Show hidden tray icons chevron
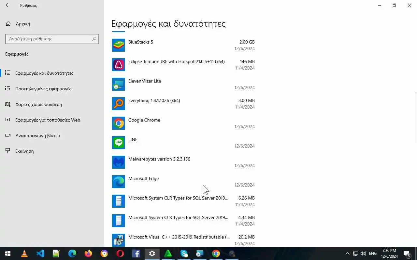Viewport: 417px width, 260px height. 347,253
